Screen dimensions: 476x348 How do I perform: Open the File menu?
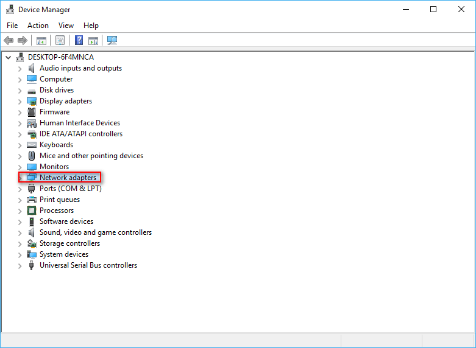[12, 26]
